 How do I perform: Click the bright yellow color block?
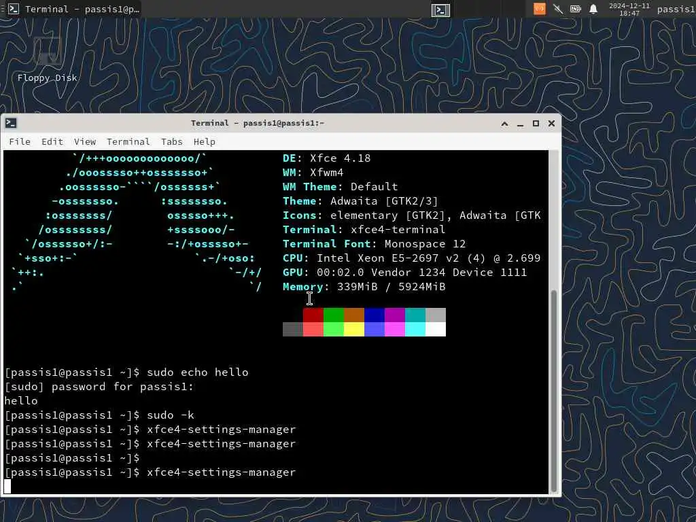pos(353,329)
